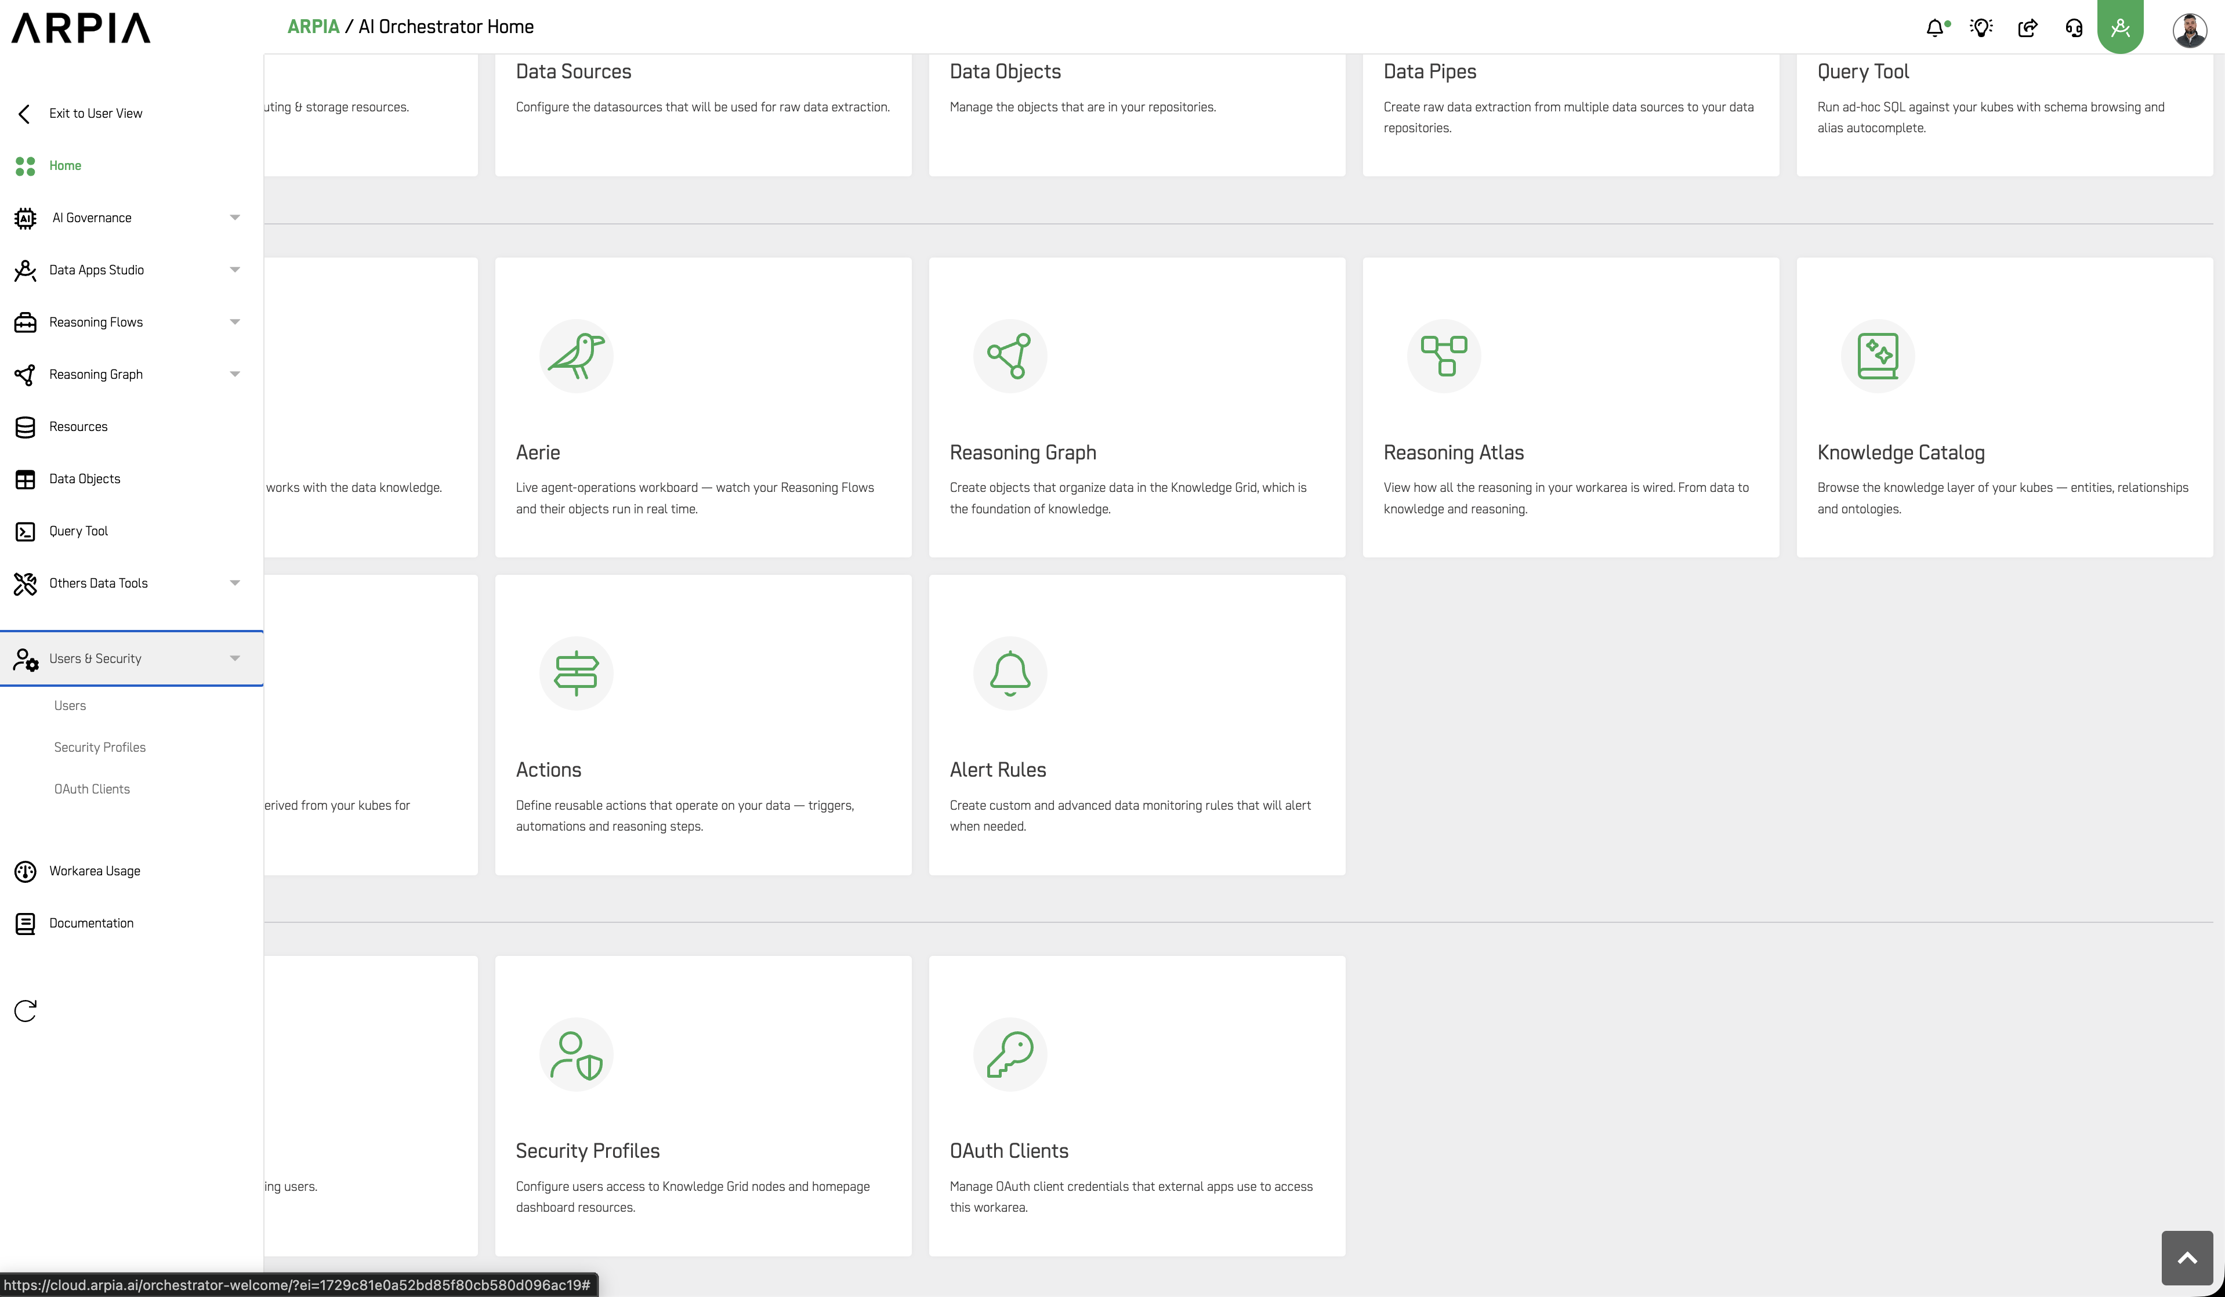
Task: Open the Security Profiles card title
Action: tap(587, 1151)
